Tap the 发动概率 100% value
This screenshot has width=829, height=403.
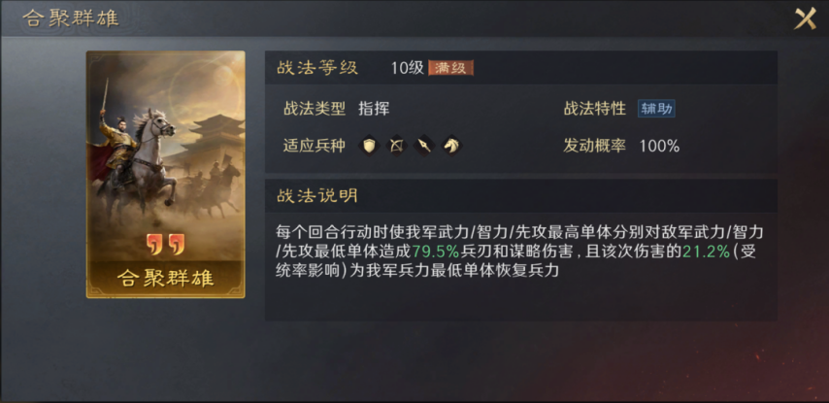pos(659,146)
